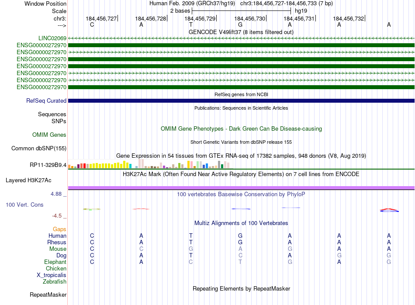Click the Sequences track label
This screenshot has width=415, height=305.
tap(52, 114)
